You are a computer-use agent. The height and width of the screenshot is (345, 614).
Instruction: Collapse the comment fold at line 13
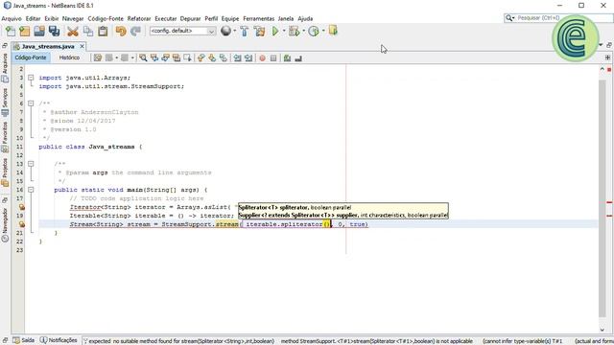tap(31, 164)
